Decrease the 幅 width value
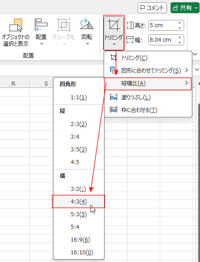 [x=180, y=42]
